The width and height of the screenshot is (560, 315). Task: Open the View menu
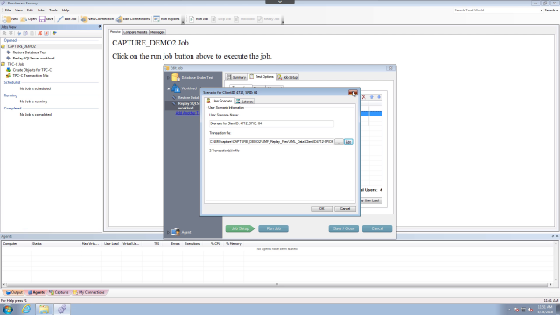click(x=18, y=10)
